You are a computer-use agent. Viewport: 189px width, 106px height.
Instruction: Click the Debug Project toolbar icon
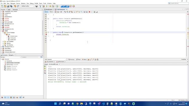point(53,6)
